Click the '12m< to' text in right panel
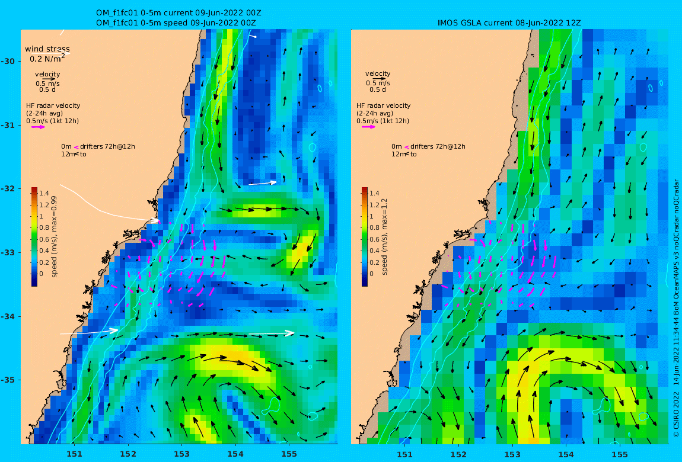The image size is (682, 462). [404, 154]
